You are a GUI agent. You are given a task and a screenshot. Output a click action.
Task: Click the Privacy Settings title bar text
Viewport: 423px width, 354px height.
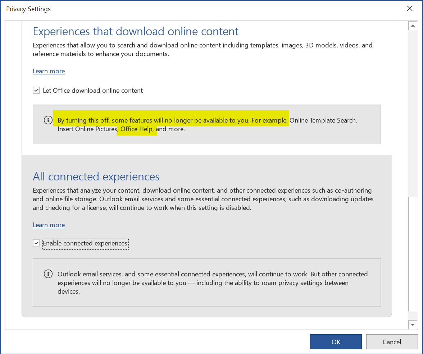click(x=28, y=9)
